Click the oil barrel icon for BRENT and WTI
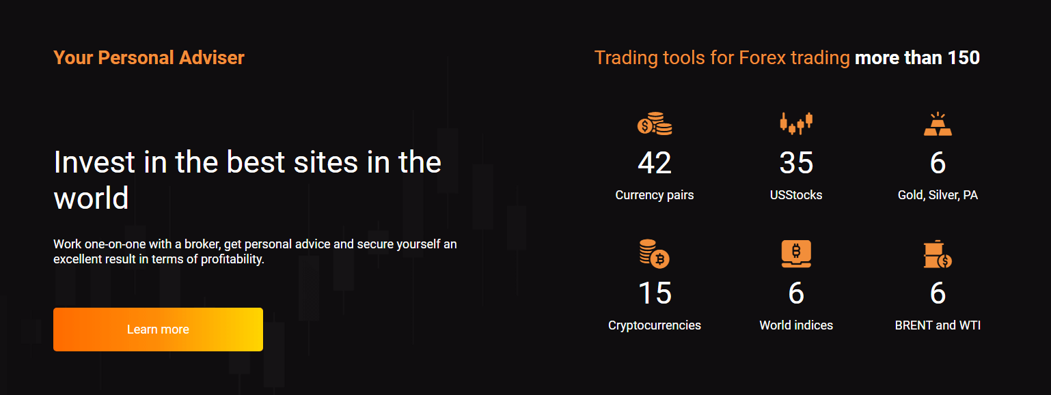This screenshot has width=1051, height=395. point(938,253)
